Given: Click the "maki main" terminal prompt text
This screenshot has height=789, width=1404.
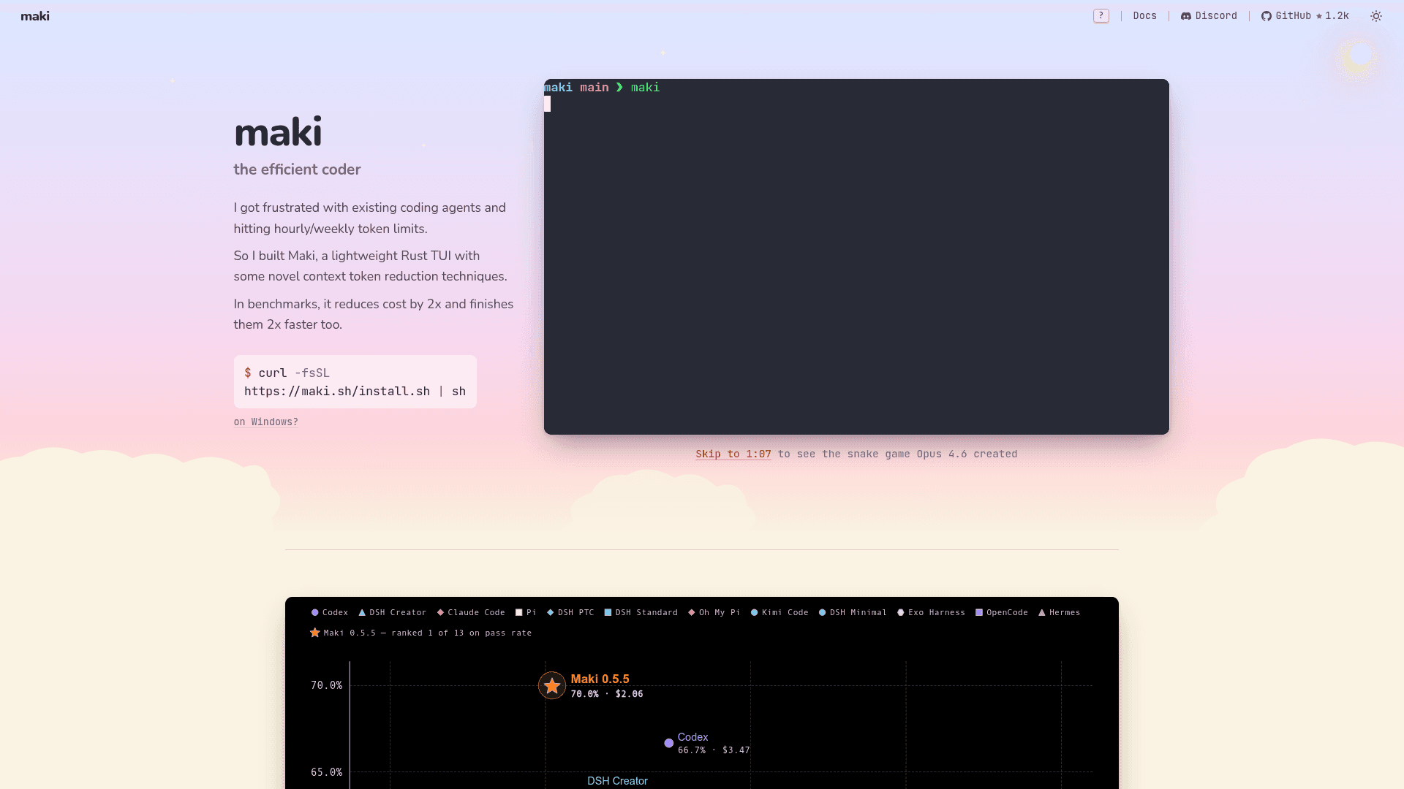Looking at the screenshot, I should point(576,88).
